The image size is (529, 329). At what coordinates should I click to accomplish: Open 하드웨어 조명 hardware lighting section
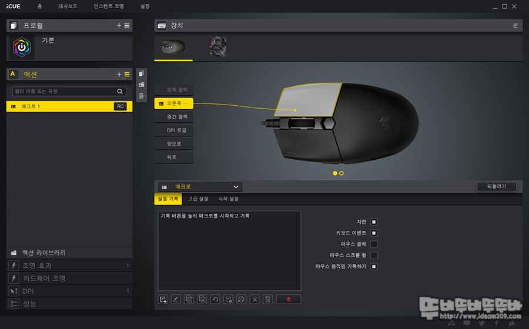pyautogui.click(x=69, y=278)
